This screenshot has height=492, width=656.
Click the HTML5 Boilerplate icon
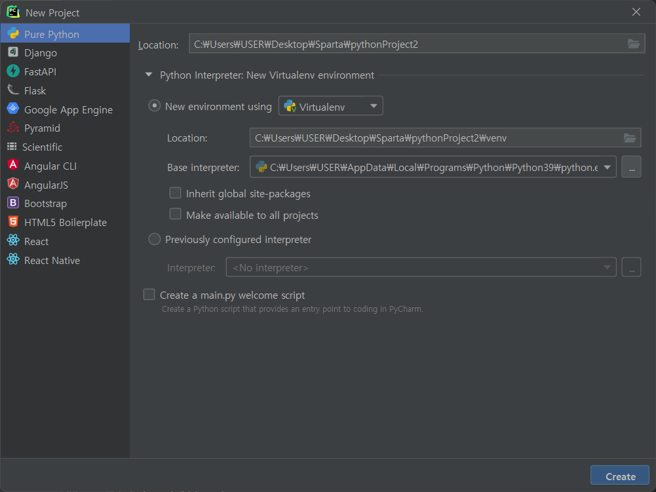pyautogui.click(x=13, y=221)
